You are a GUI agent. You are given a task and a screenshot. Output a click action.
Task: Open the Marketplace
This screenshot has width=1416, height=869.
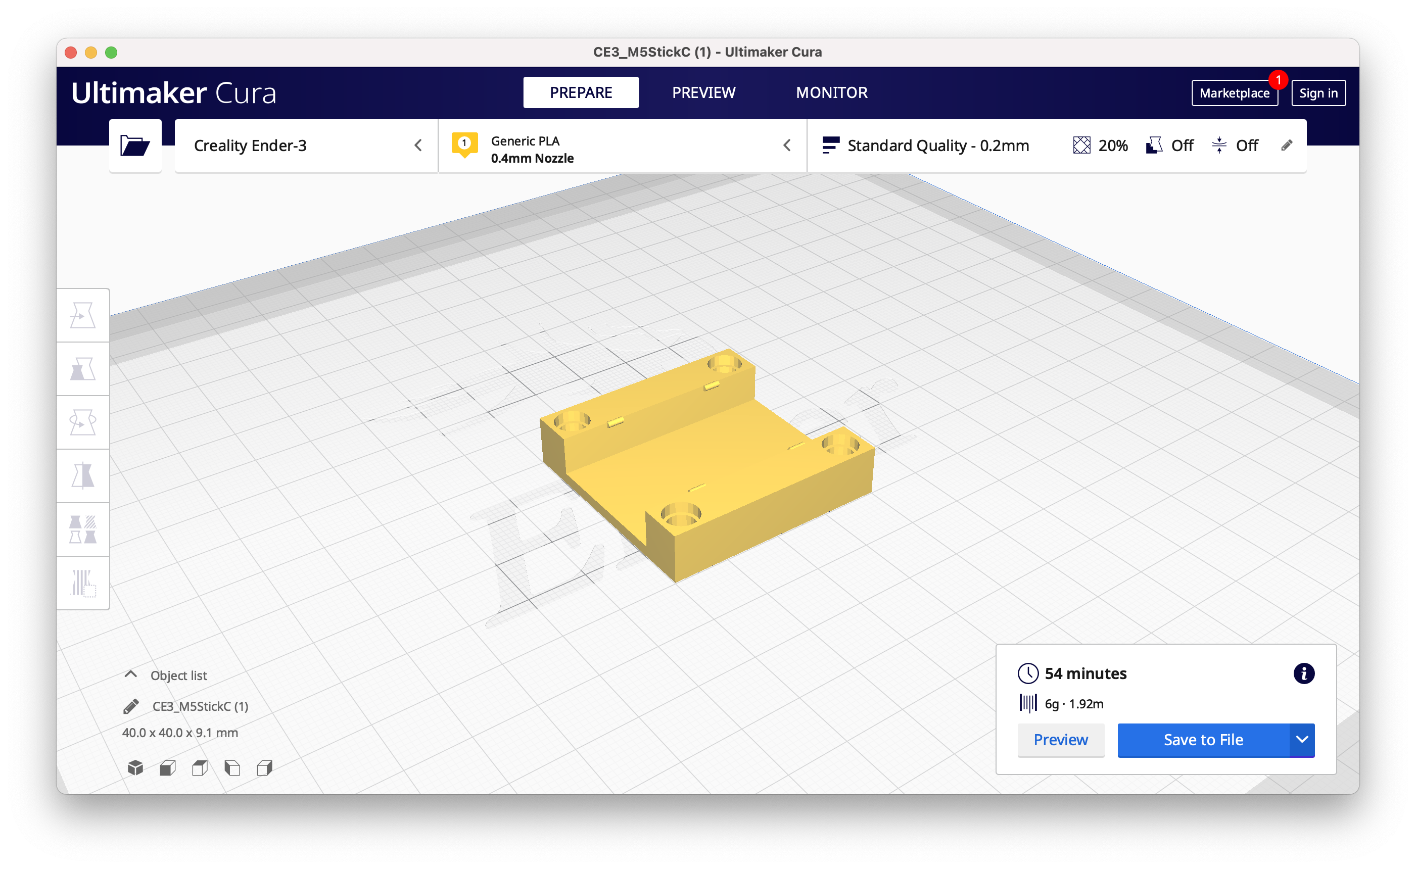pos(1234,93)
